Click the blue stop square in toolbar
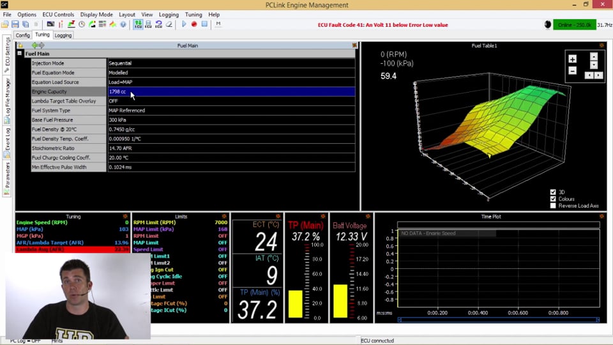The image size is (613, 345). [204, 24]
